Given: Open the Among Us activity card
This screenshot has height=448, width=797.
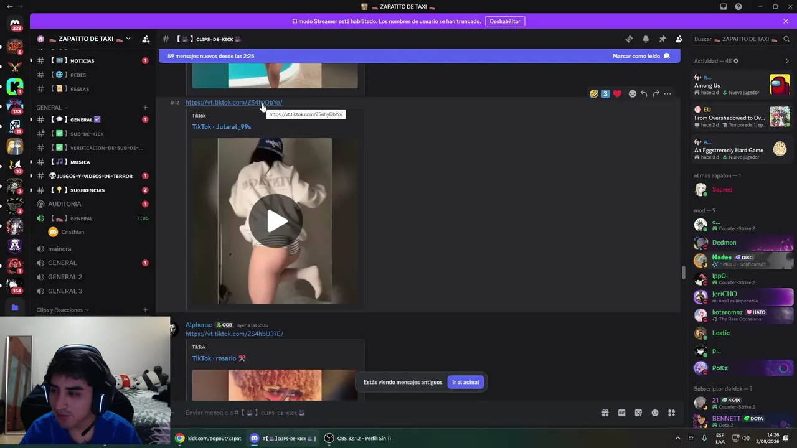Looking at the screenshot, I should [x=742, y=86].
